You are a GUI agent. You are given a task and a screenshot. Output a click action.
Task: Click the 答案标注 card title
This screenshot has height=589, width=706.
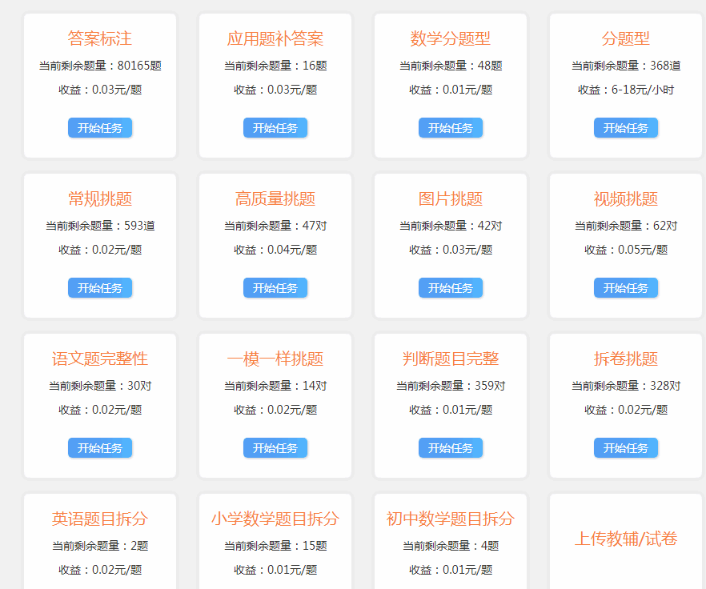(x=100, y=38)
